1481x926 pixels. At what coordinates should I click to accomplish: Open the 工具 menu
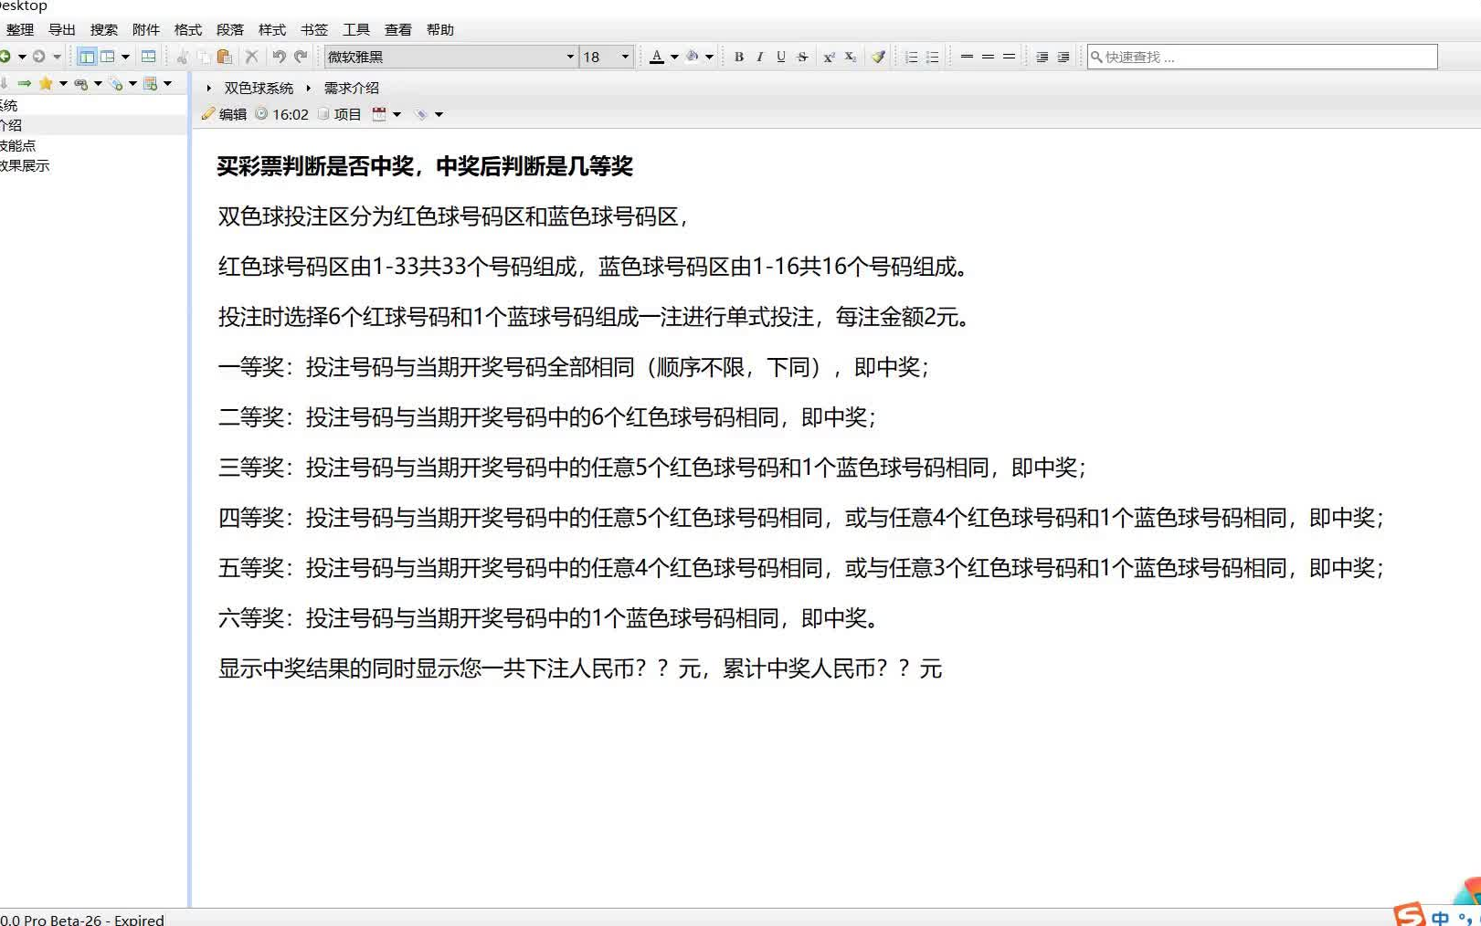[x=356, y=30]
